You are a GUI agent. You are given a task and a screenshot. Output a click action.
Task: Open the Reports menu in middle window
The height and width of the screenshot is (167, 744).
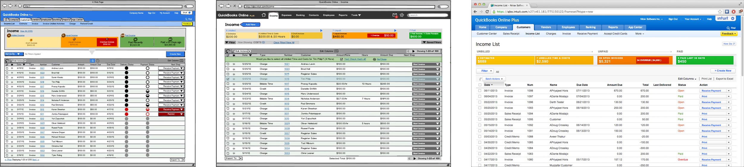(343, 15)
